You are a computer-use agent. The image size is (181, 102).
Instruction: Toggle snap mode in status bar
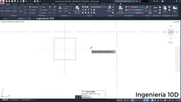[128, 100]
